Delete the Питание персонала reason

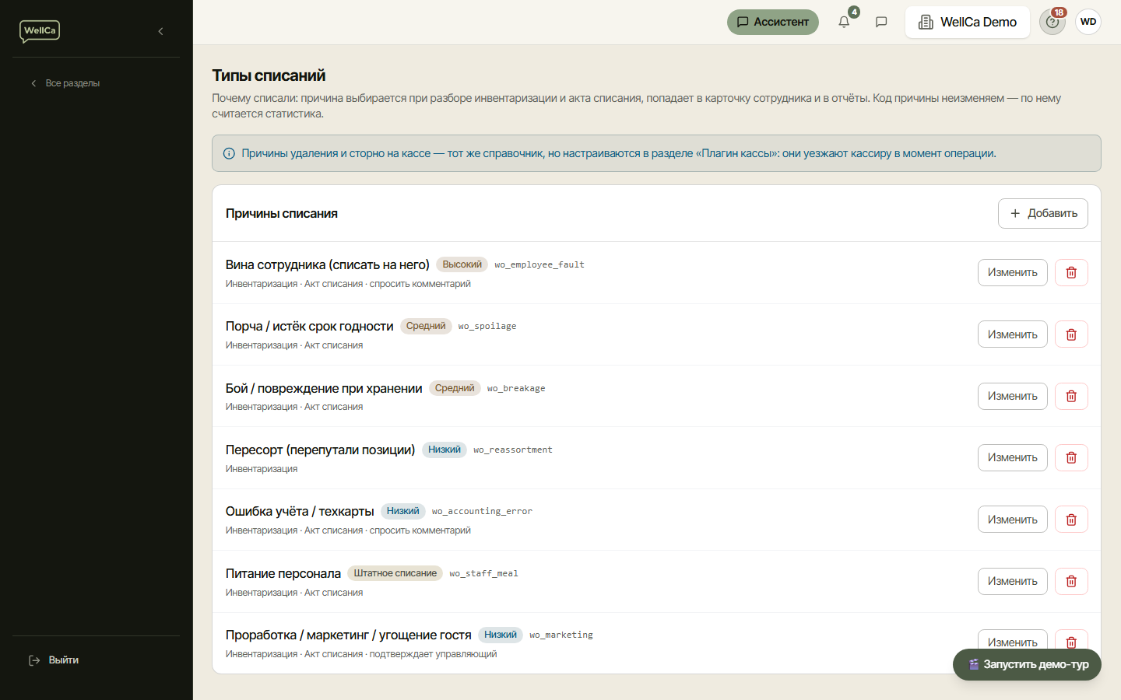click(x=1071, y=581)
